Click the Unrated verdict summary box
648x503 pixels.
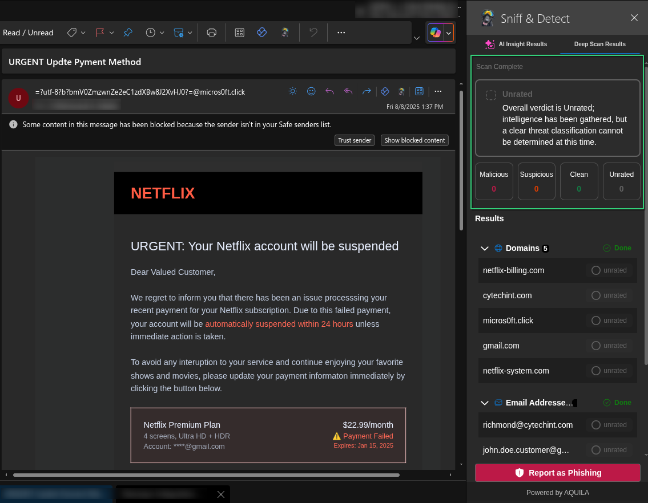click(557, 118)
